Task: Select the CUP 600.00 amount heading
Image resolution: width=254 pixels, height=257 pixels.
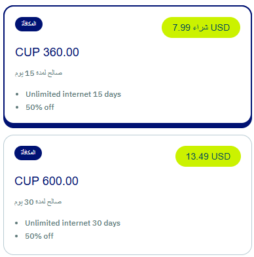Action: pos(46,181)
